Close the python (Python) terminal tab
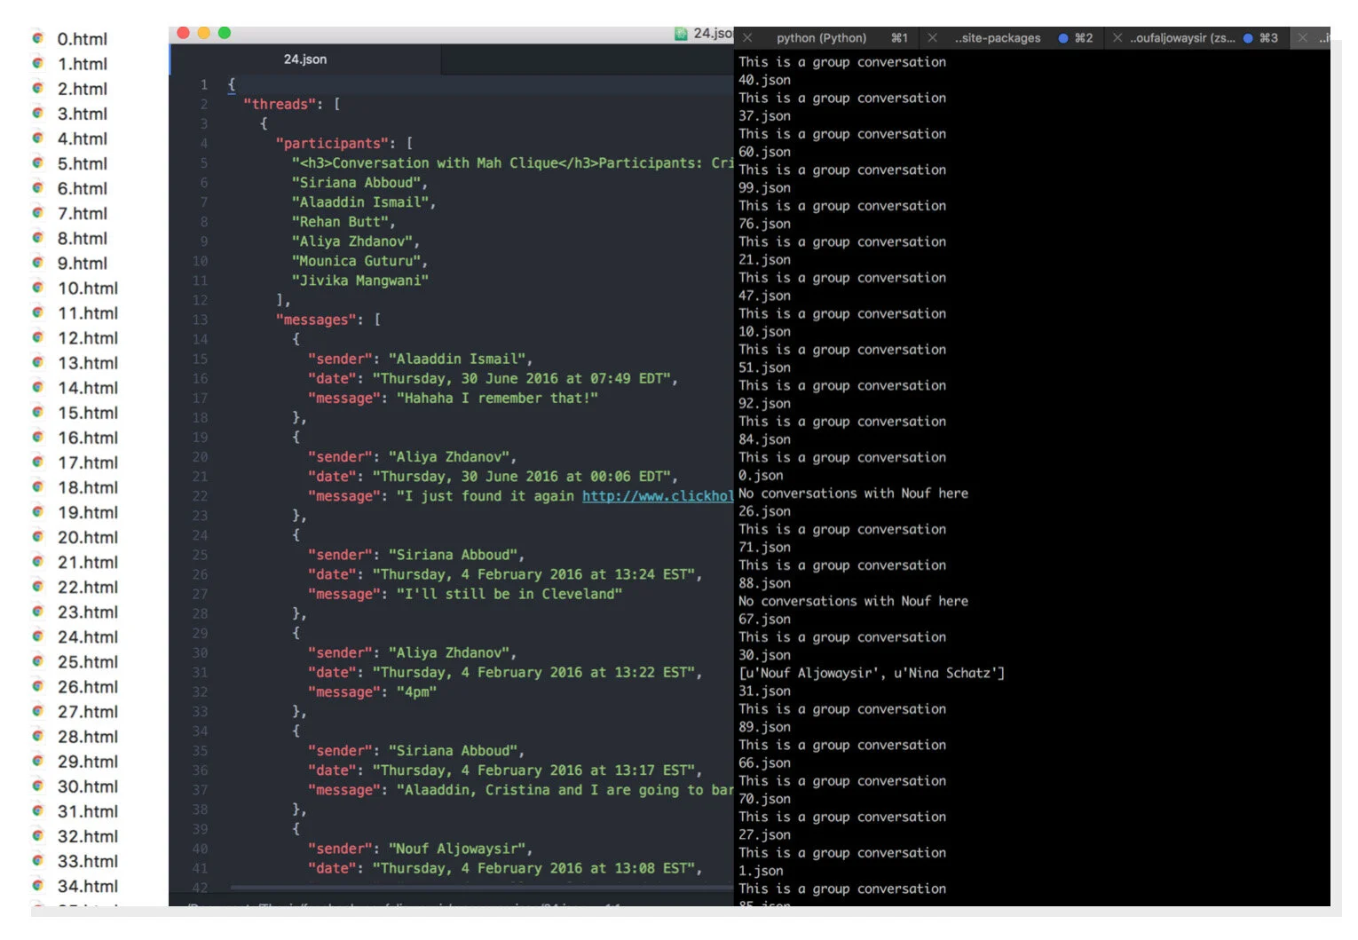The height and width of the screenshot is (940, 1358). tap(748, 38)
